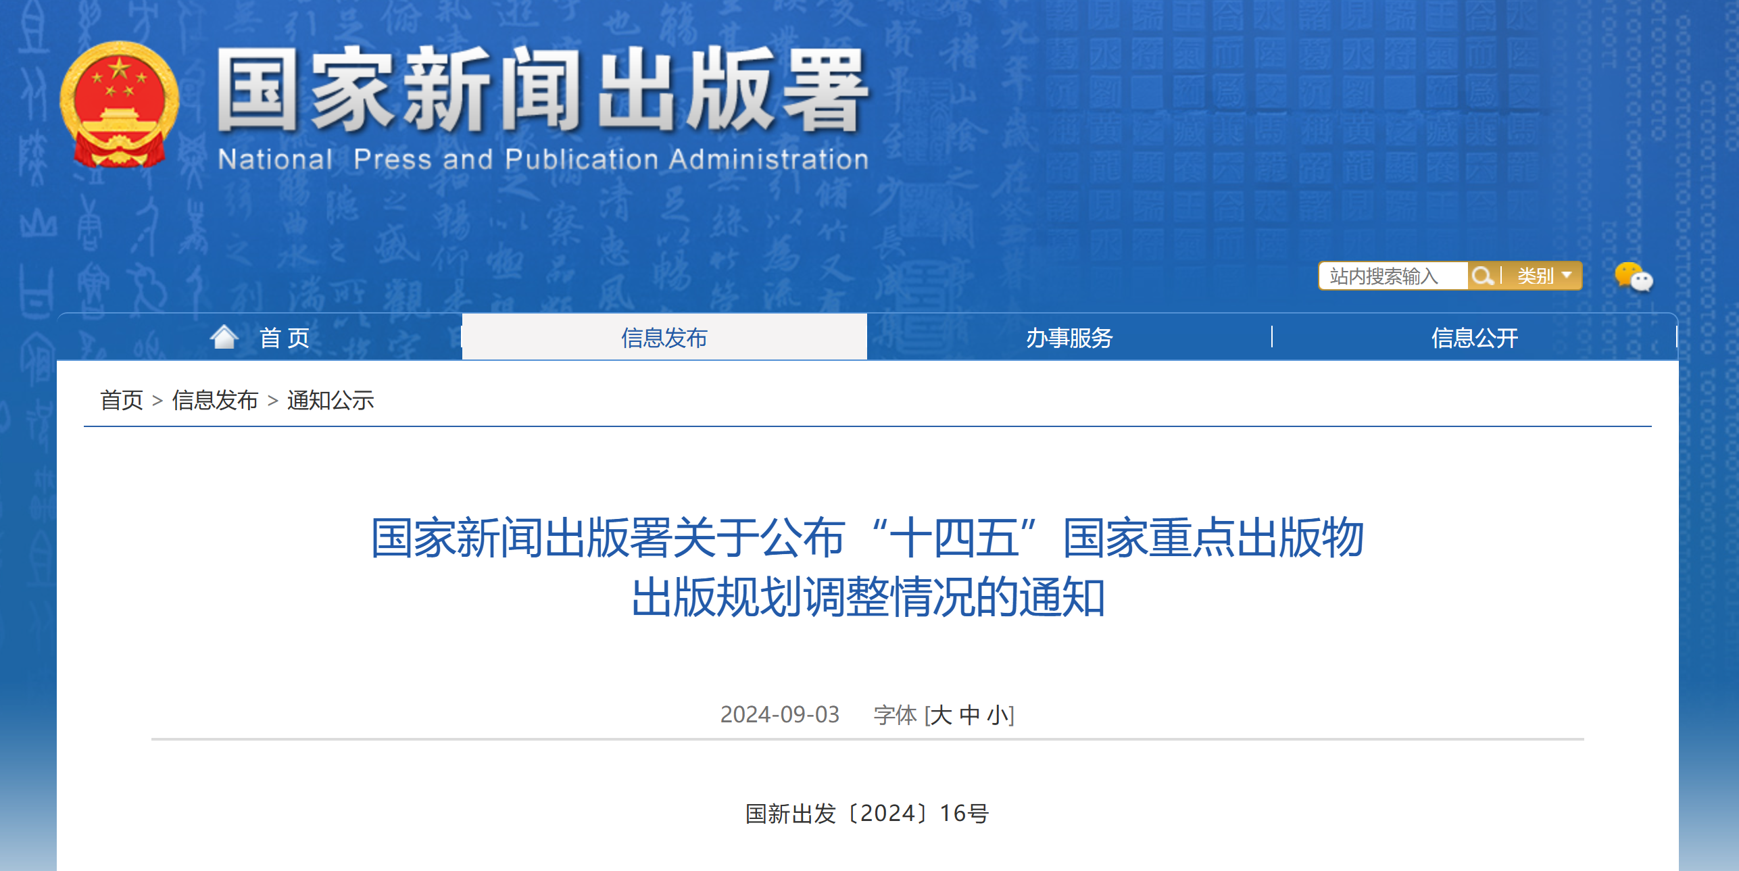
Task: Select the 信息发布 navigation tab
Action: click(664, 337)
